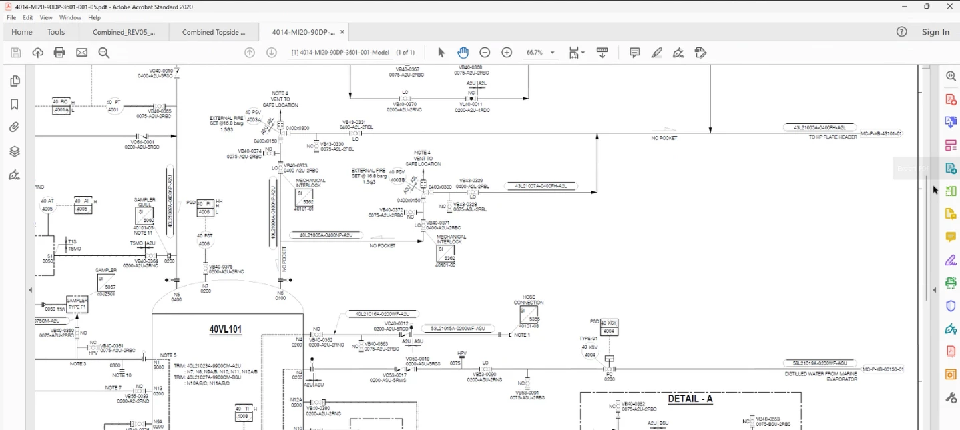Switch to Combined_REV05 document tab
This screenshot has width=960, height=430.
click(124, 32)
